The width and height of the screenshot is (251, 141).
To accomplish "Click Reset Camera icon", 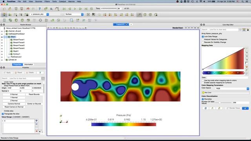I will pos(88,14).
